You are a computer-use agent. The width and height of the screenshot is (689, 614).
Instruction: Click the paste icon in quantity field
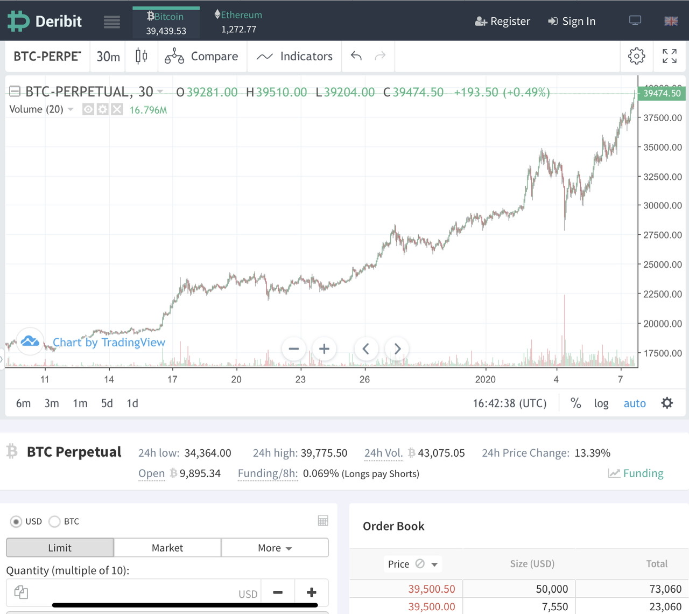point(21,592)
